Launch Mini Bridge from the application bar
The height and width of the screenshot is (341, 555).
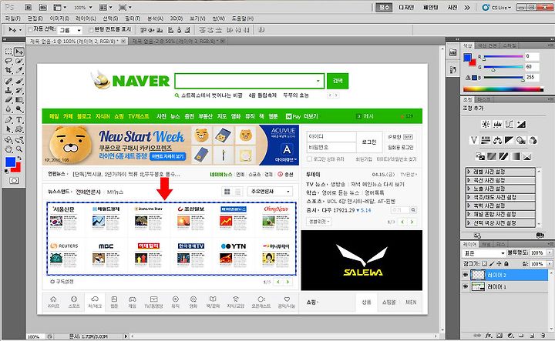tap(43, 7)
